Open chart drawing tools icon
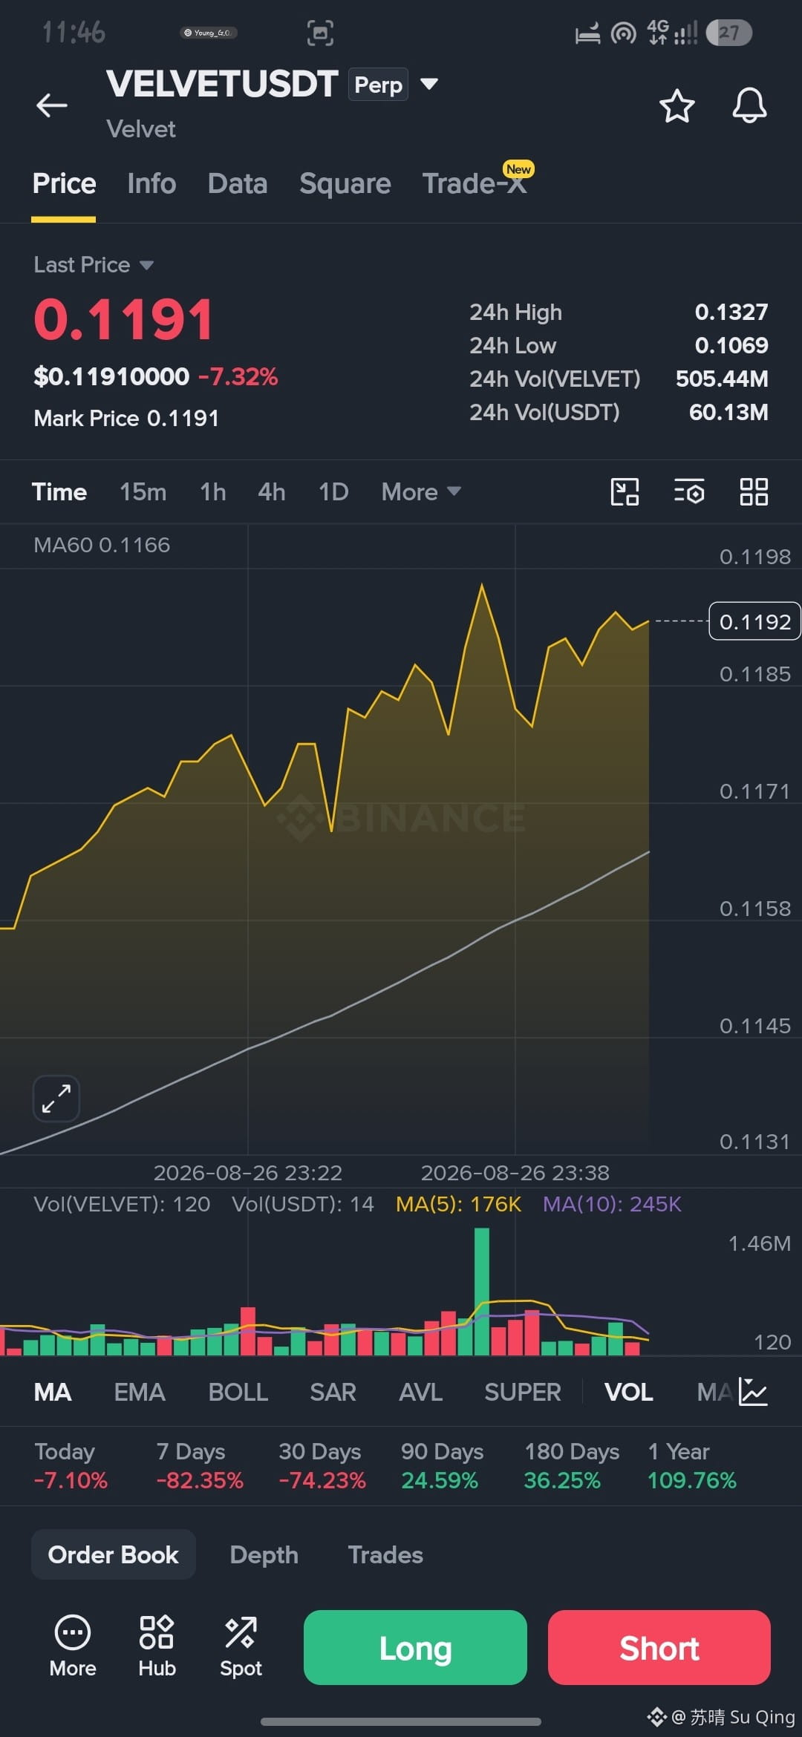The height and width of the screenshot is (1737, 802). [x=625, y=492]
